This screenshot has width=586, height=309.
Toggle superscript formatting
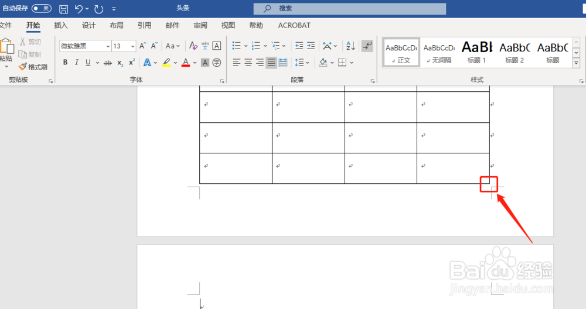(131, 62)
